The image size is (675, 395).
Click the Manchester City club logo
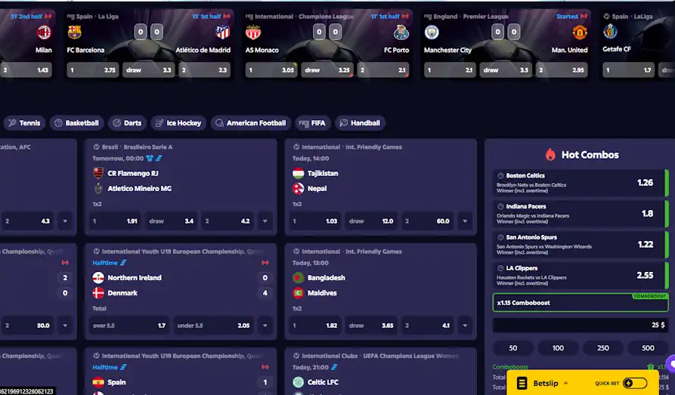point(432,32)
